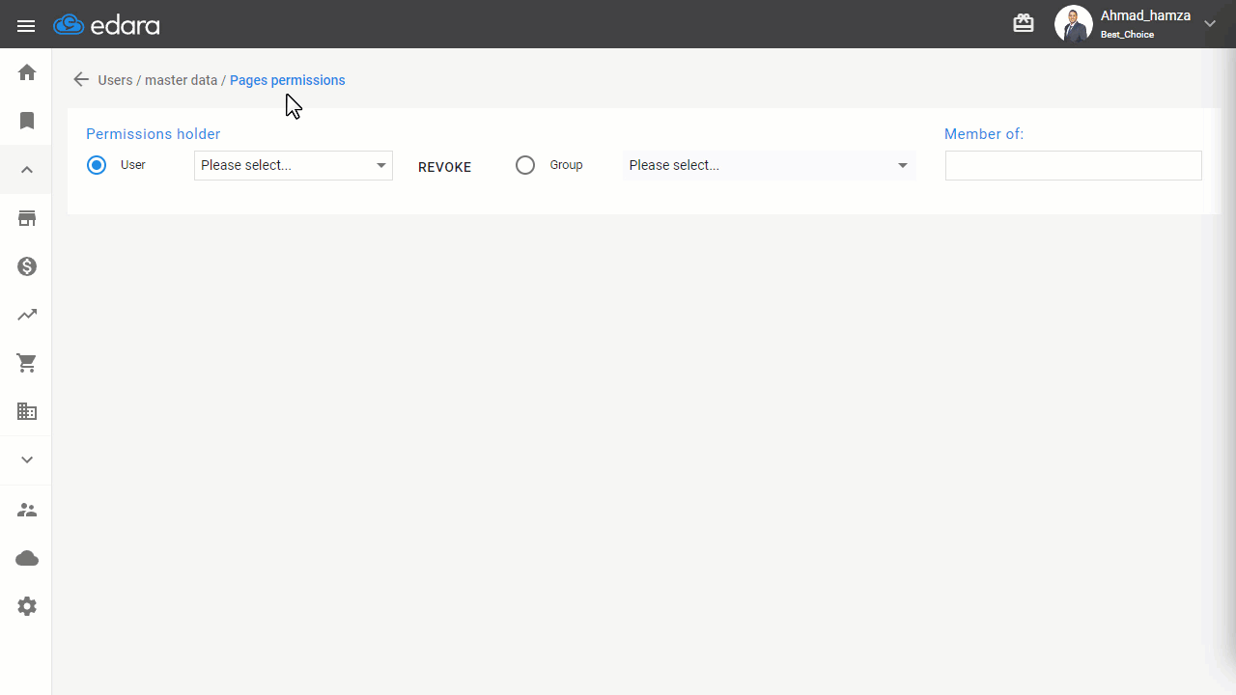Navigate to master data breadcrumb link
This screenshot has width=1236, height=695.
point(181,80)
